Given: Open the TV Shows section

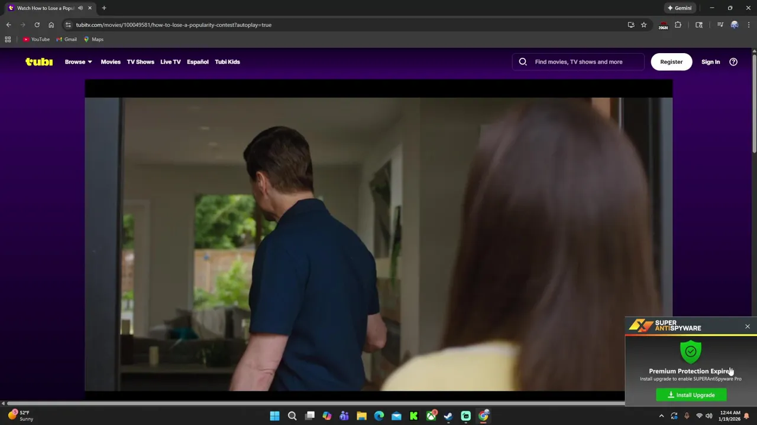Looking at the screenshot, I should pyautogui.click(x=140, y=61).
